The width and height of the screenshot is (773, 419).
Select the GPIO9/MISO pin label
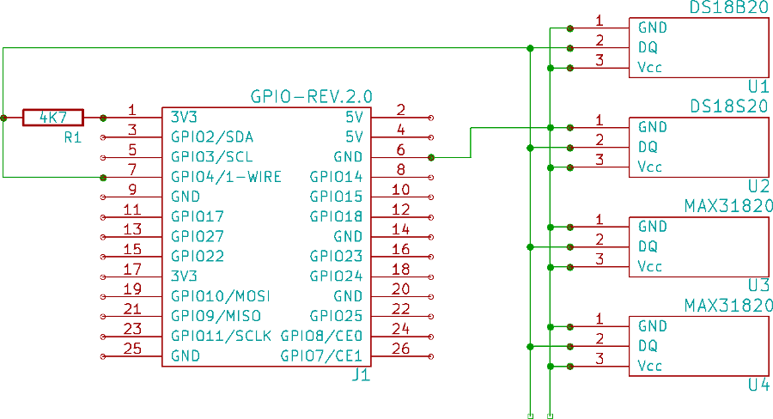coord(216,316)
